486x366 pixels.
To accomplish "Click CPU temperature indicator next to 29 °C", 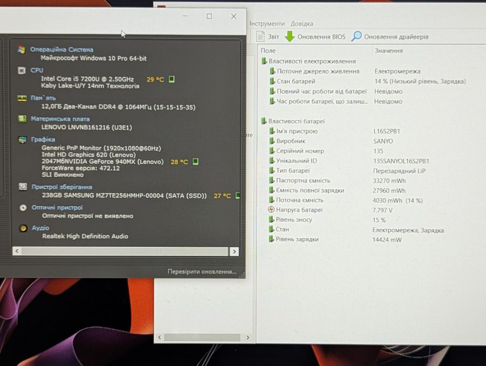I will (171, 79).
